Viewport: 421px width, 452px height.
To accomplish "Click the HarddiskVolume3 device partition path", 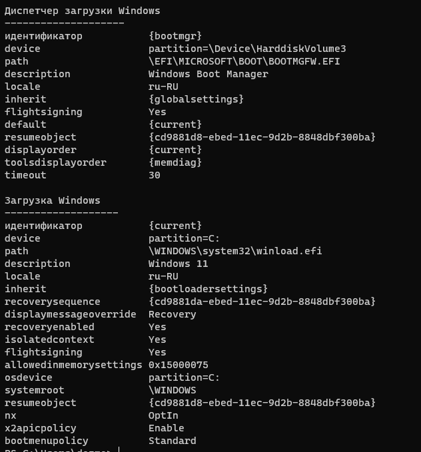I will pyautogui.click(x=247, y=49).
